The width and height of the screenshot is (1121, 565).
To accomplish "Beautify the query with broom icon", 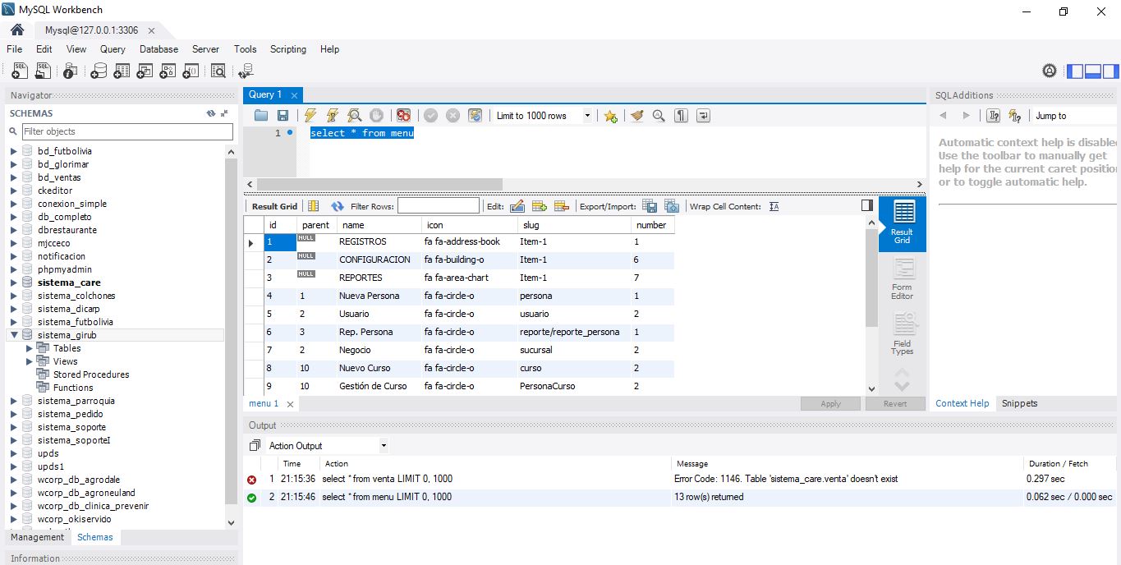I will tap(636, 116).
